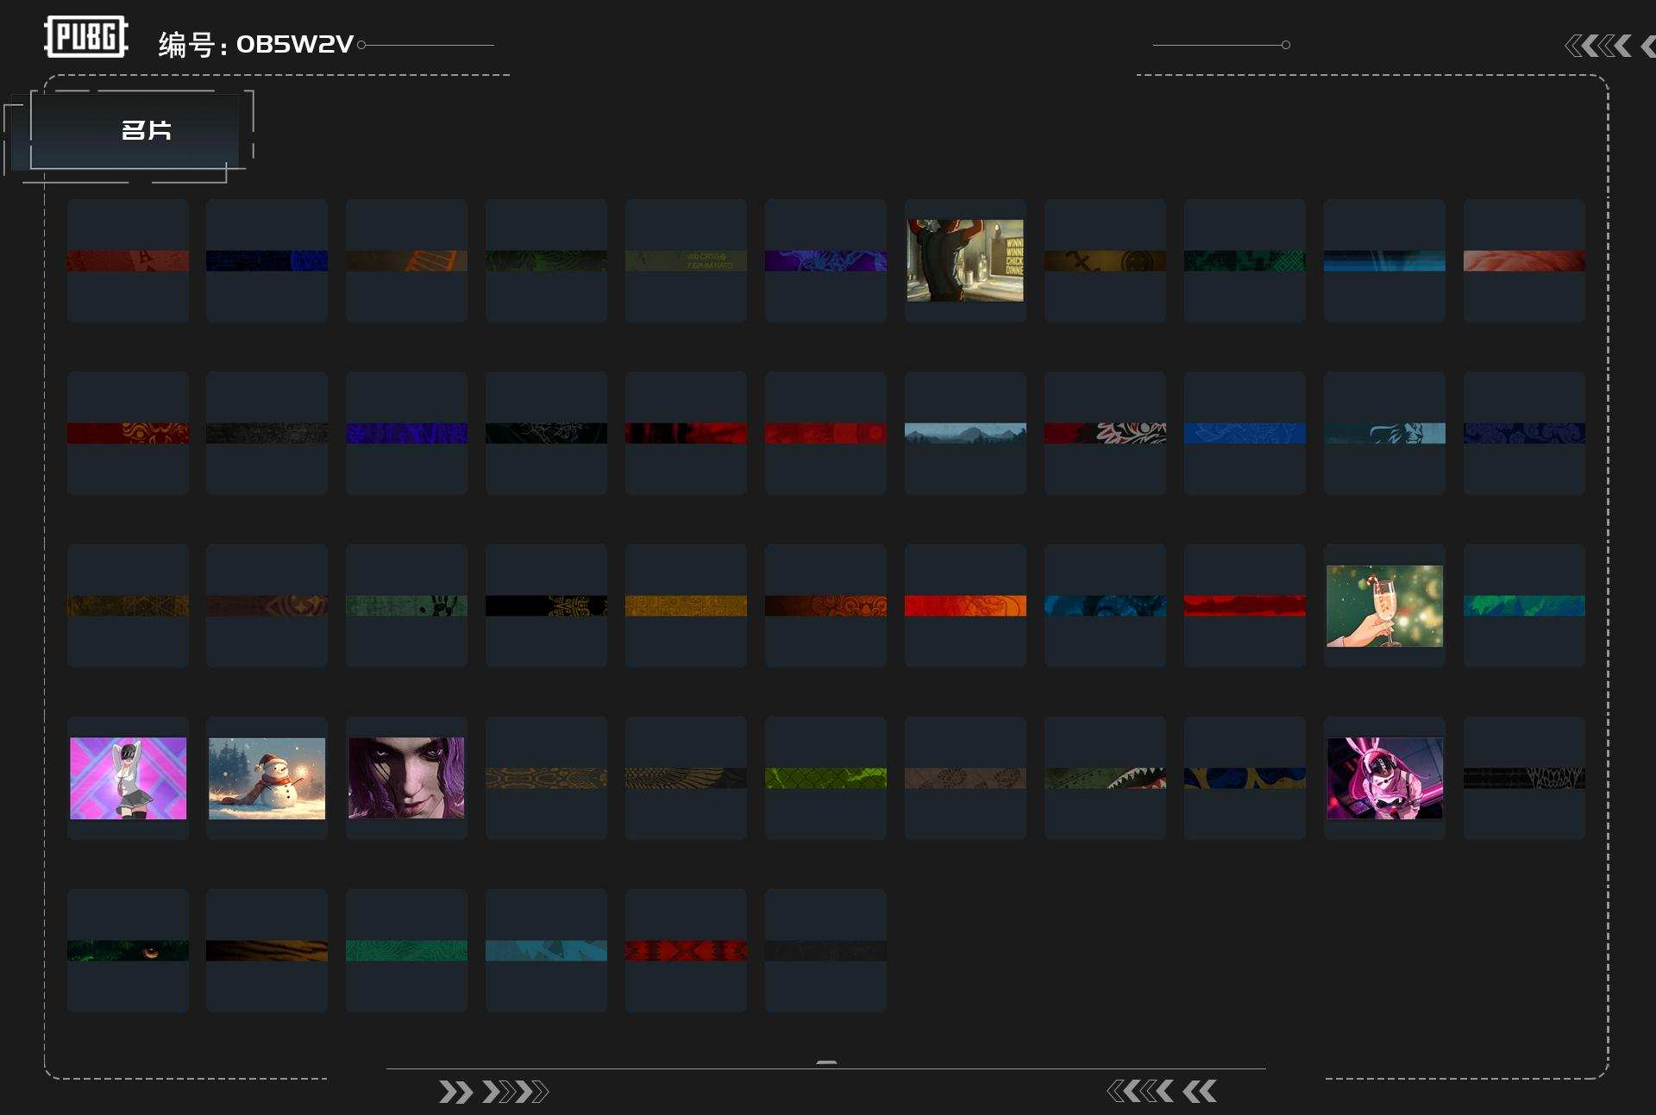1656x1115 pixels.
Task: Choose the snowman namecard
Action: (x=267, y=778)
